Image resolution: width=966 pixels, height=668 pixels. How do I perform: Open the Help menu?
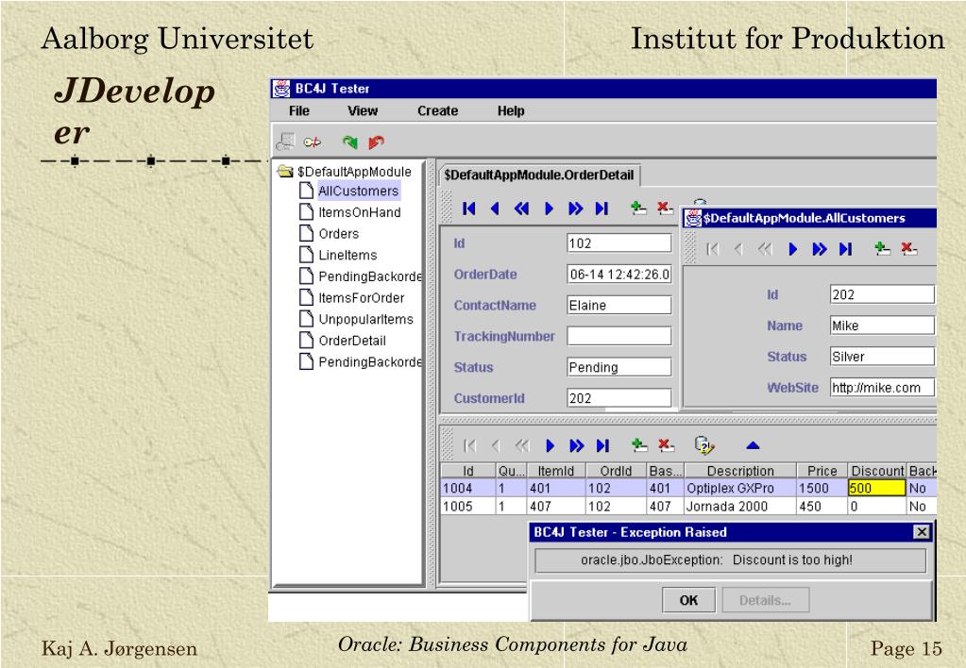[511, 110]
